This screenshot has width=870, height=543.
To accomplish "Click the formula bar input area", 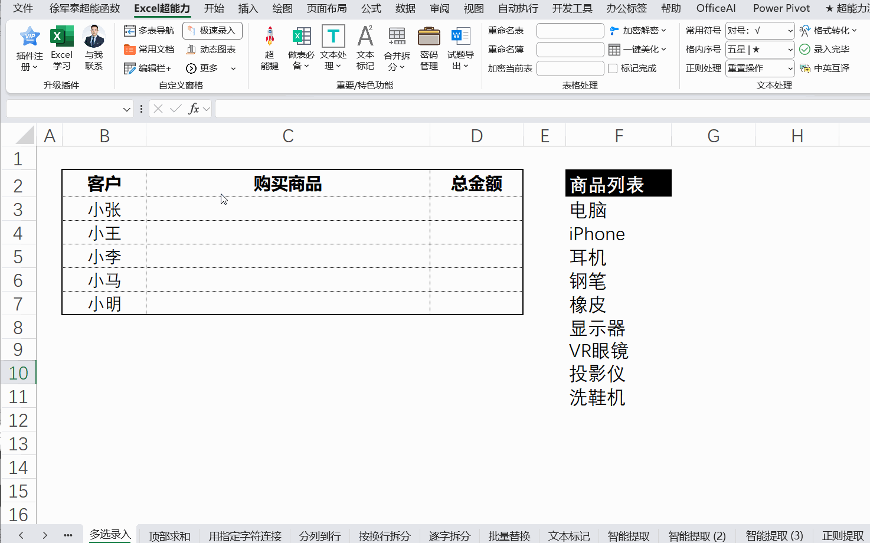I will click(x=542, y=109).
